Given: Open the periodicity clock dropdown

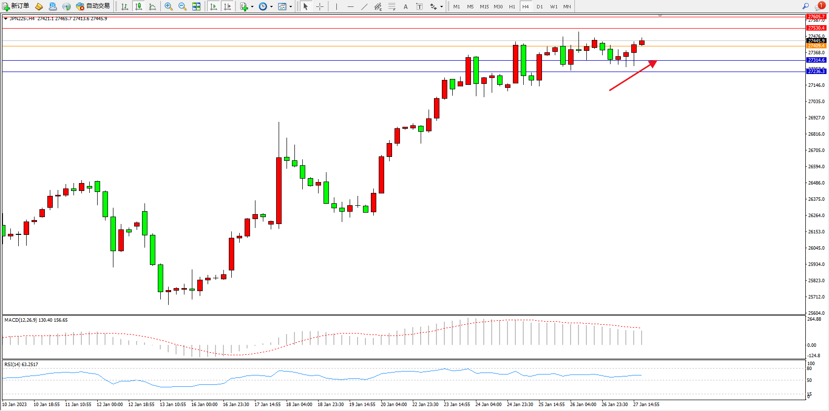Looking at the screenshot, I should coord(271,6).
